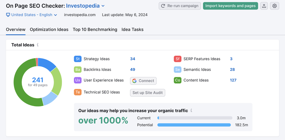The width and height of the screenshot is (285, 140).
Task: Click the info icon beside organic traffic heading
Action: click(191, 110)
